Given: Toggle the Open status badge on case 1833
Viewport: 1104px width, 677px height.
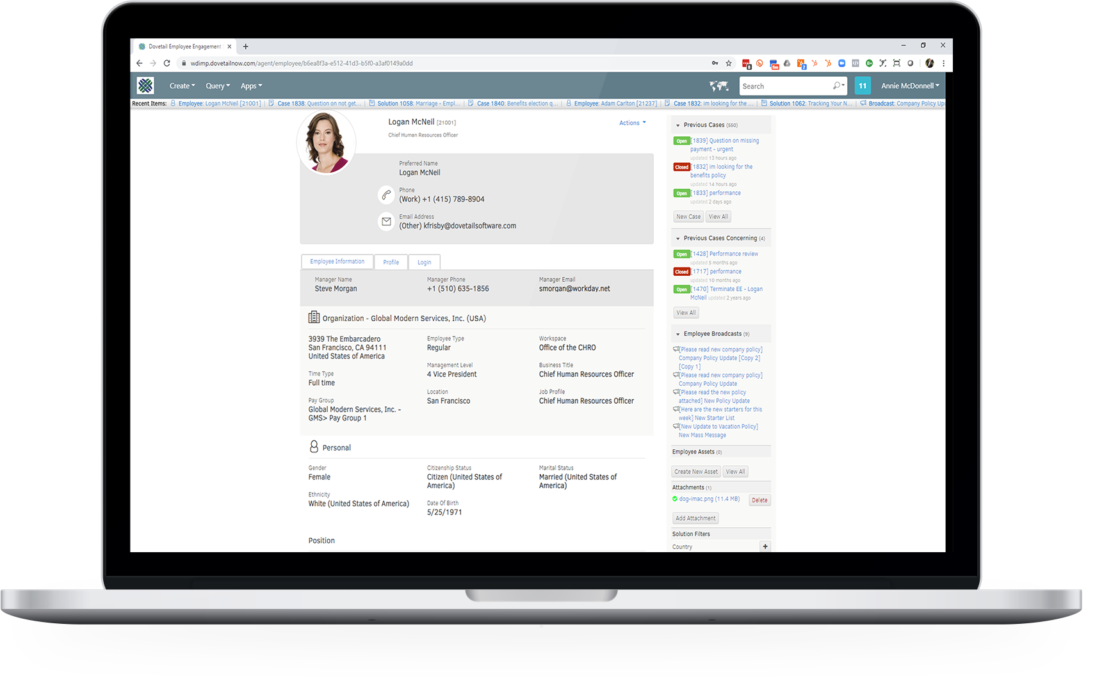Looking at the screenshot, I should tap(681, 193).
